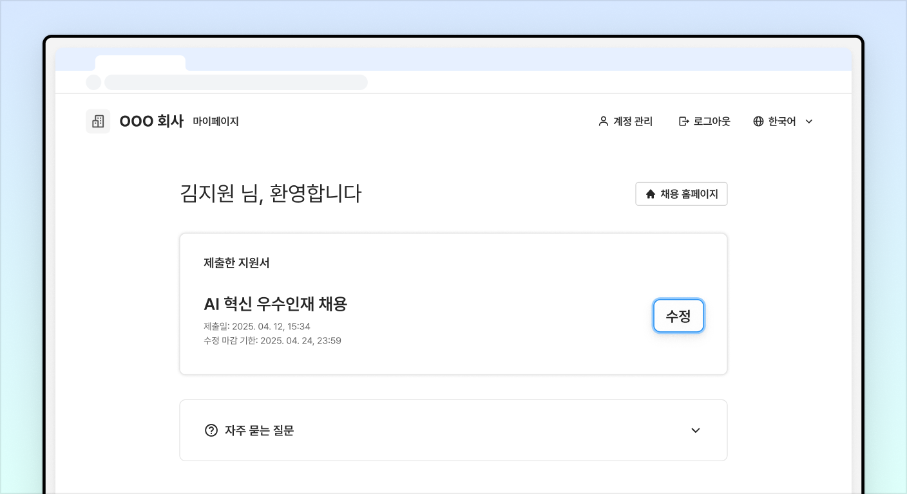Select the active browser tab
The image size is (907, 494).
pos(140,63)
